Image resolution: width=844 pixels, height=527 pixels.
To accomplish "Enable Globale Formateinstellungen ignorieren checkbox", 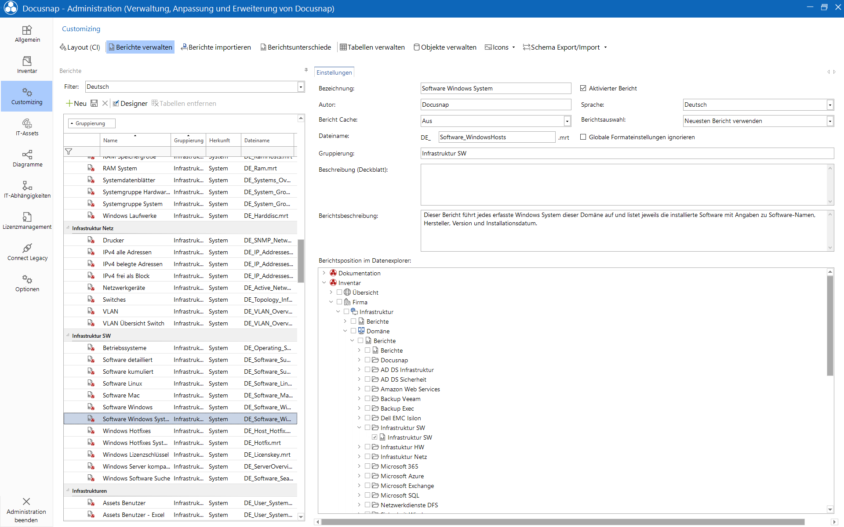I will point(583,137).
